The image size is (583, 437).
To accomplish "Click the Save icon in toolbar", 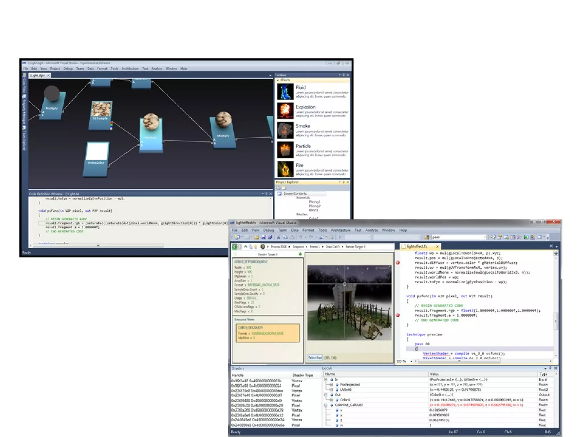I will [263, 237].
